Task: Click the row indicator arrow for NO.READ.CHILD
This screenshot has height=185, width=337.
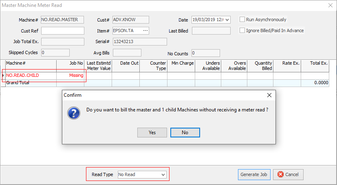Action: tap(3, 75)
